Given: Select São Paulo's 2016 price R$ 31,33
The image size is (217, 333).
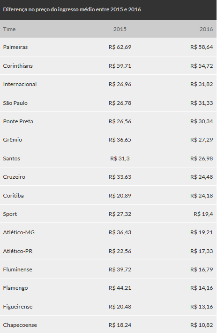Looking at the screenshot, I should (x=202, y=103).
